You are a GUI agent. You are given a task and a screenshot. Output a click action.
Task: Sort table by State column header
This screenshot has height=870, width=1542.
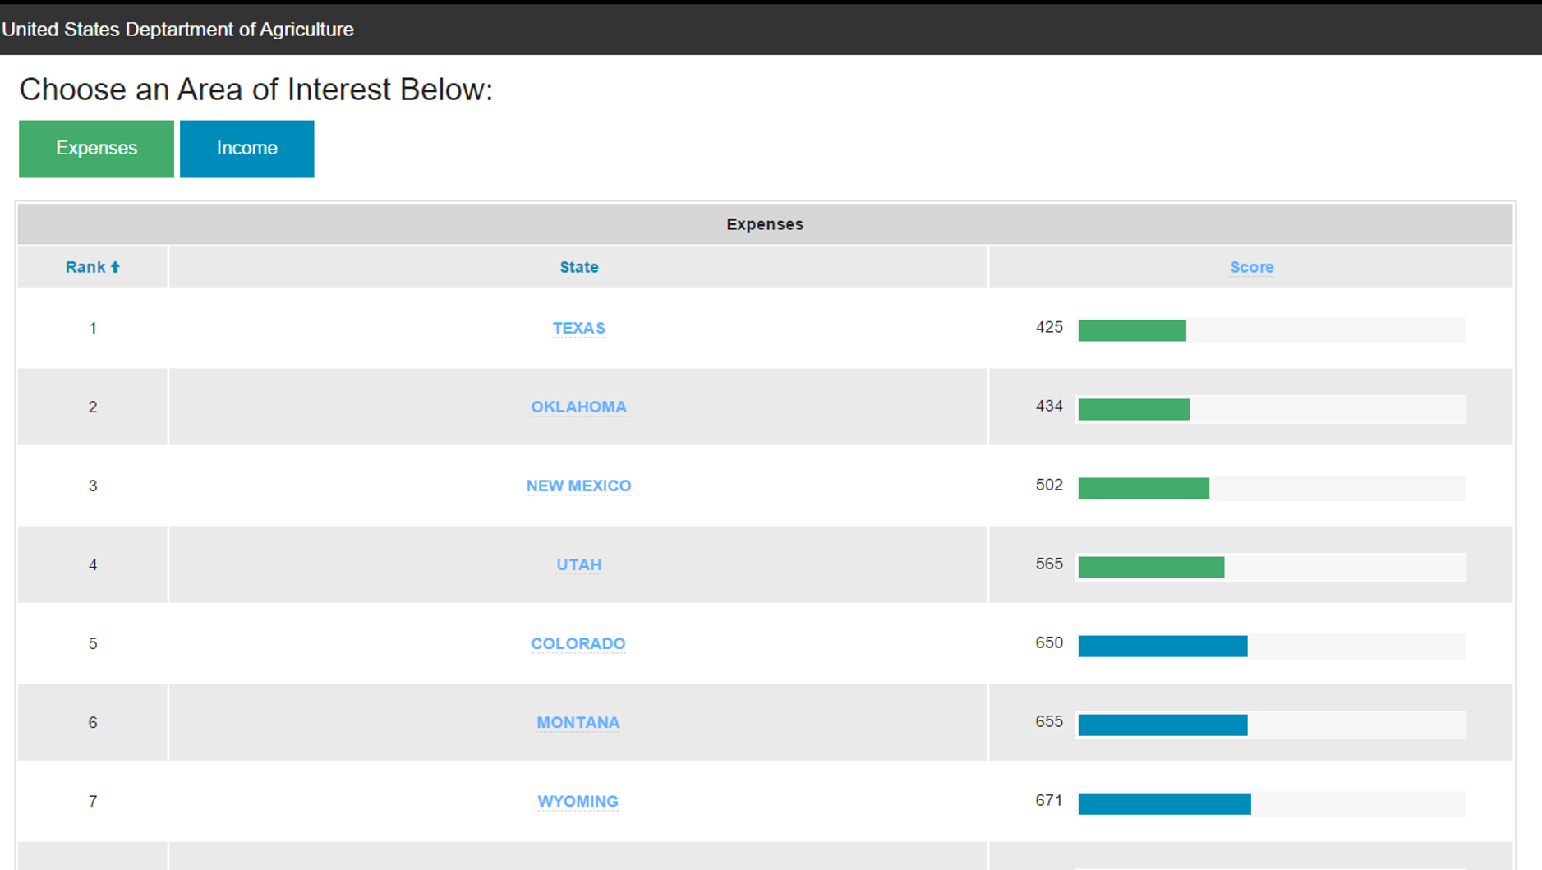click(x=578, y=267)
